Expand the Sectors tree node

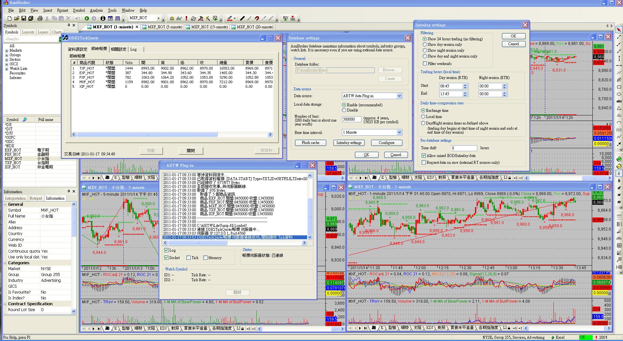click(x=7, y=60)
